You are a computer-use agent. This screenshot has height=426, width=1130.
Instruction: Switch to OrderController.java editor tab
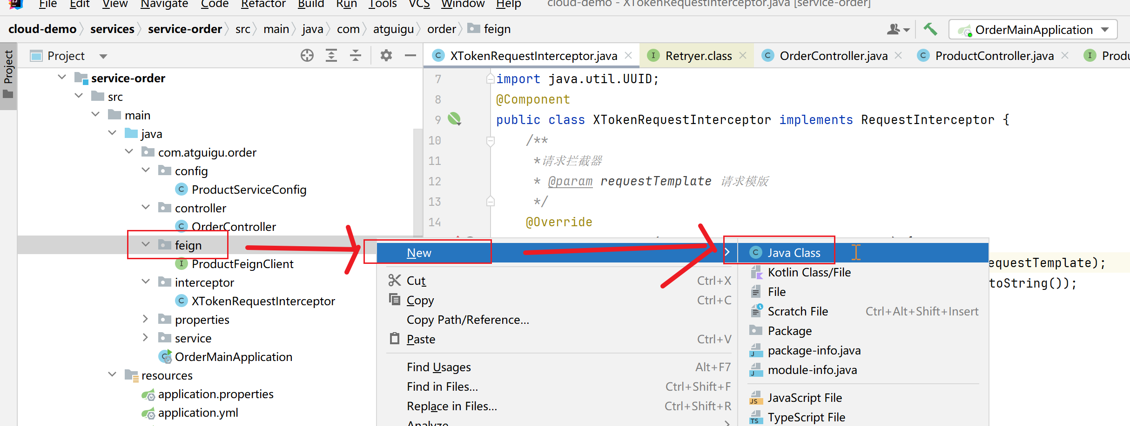pyautogui.click(x=833, y=56)
